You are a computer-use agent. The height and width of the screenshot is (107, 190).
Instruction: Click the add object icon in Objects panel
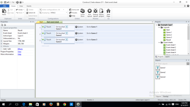188,64
